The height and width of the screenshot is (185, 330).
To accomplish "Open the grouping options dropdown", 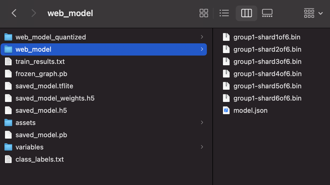I will (313, 13).
